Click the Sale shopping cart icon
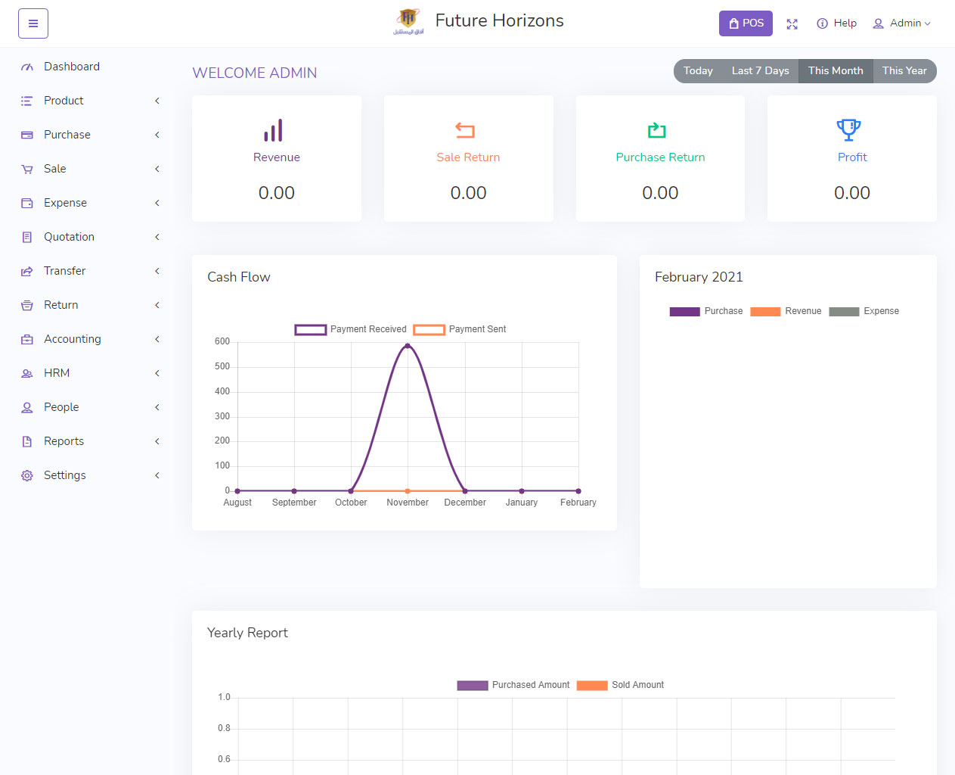Viewport: 955px width, 775px height. 27,169
